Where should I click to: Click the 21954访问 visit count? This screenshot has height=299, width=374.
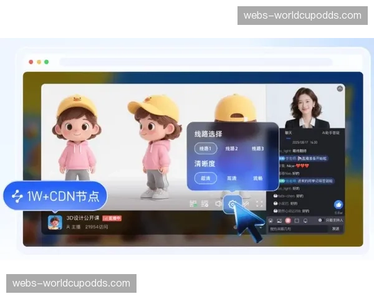[x=97, y=227]
